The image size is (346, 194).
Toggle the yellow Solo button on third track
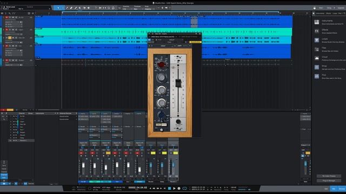click(10, 38)
